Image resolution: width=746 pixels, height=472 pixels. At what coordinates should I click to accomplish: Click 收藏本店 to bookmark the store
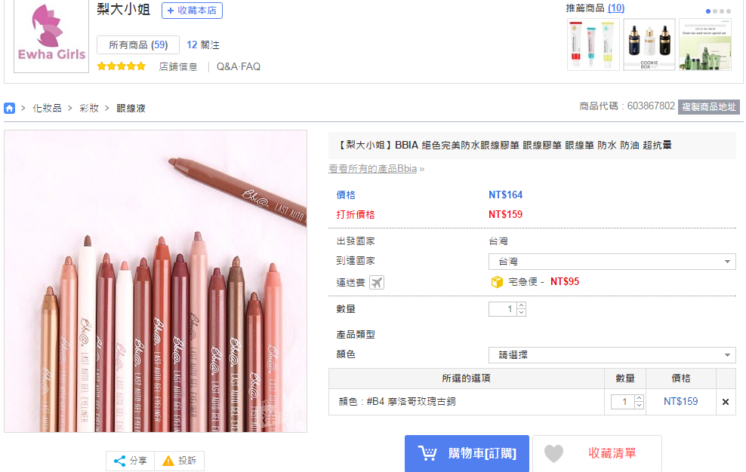click(x=192, y=11)
